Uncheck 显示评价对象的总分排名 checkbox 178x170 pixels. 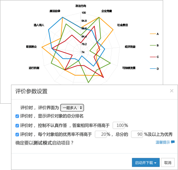coord(17,116)
